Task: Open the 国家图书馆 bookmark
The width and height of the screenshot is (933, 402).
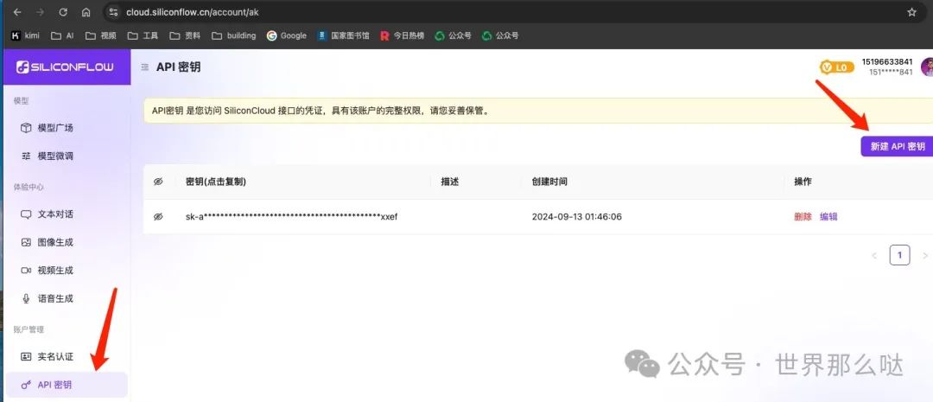Action: tap(343, 35)
